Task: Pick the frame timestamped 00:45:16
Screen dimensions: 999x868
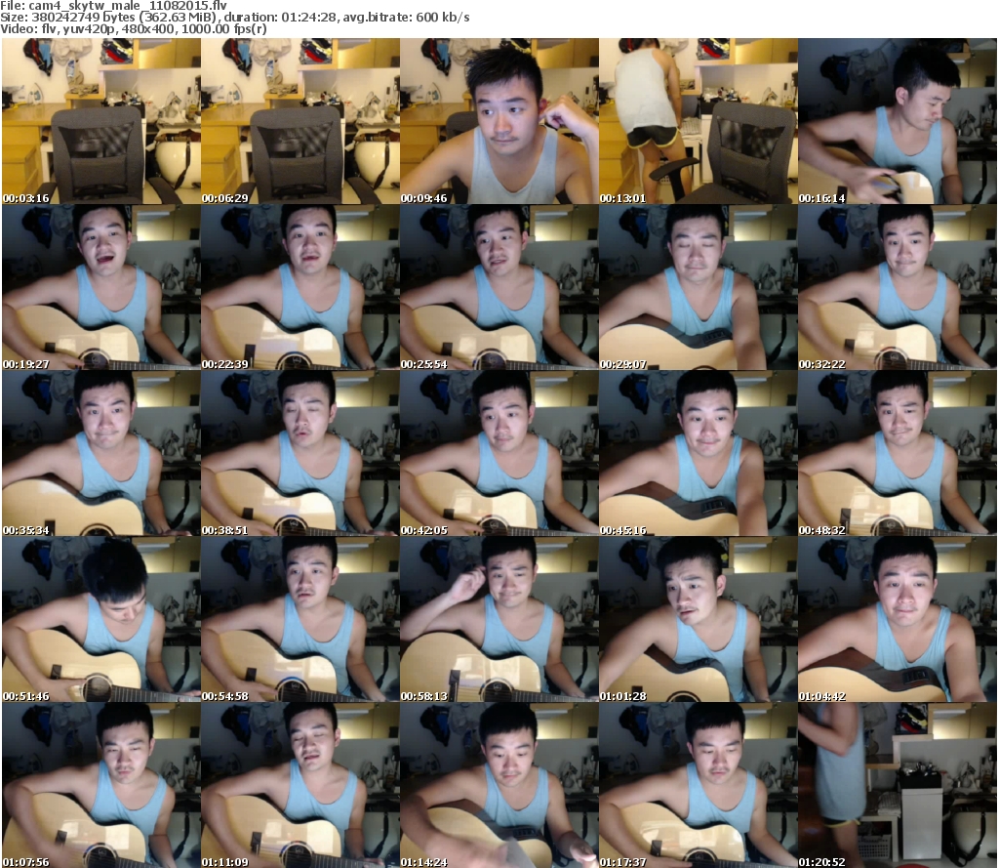Action: 699,453
